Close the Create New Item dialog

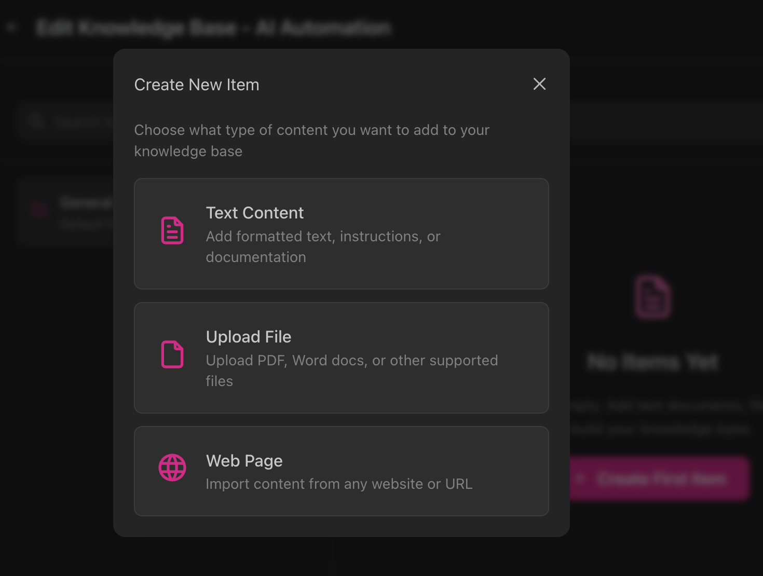coord(539,84)
